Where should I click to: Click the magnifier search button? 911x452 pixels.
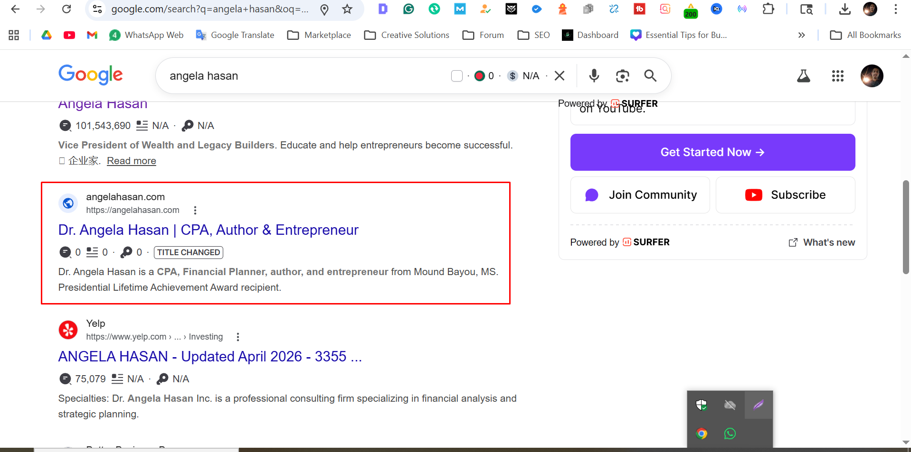650,75
